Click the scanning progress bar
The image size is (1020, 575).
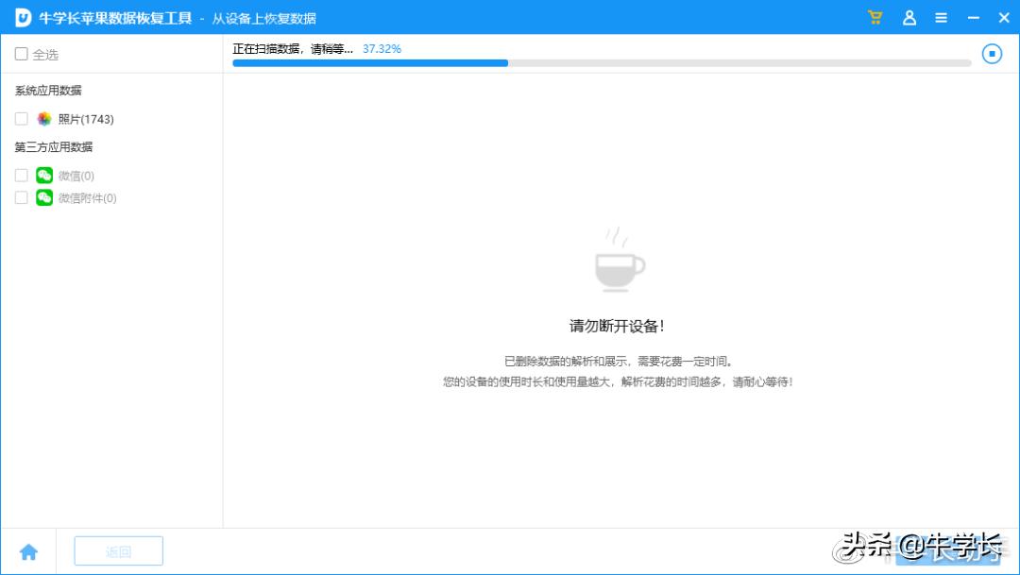pyautogui.click(x=602, y=63)
